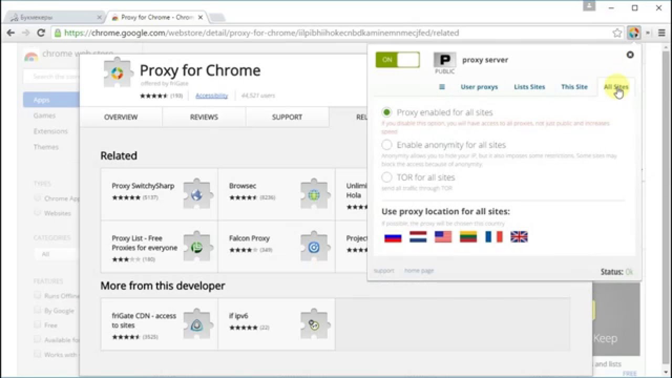Select Extensions in the store sidebar

[x=50, y=131]
